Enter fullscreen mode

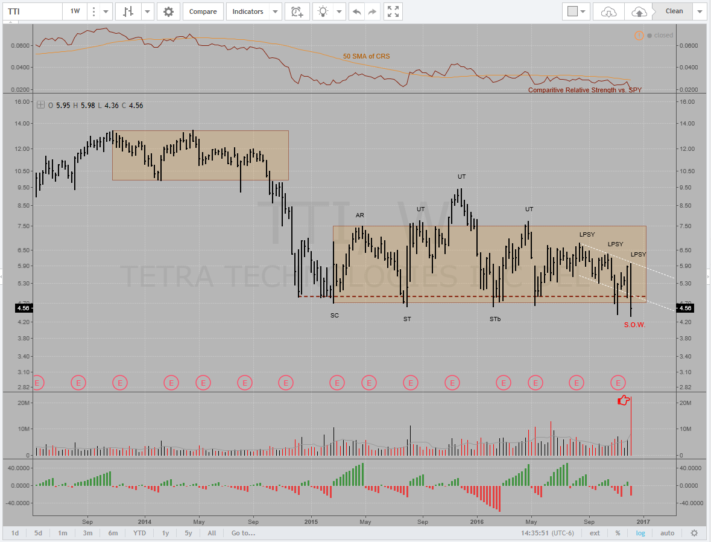(x=393, y=11)
